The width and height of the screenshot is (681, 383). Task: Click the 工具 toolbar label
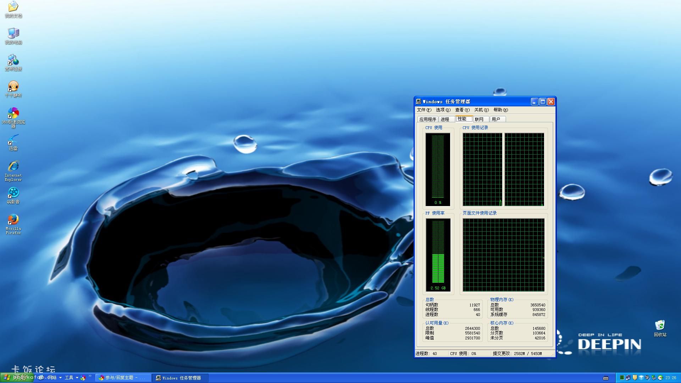[69, 378]
